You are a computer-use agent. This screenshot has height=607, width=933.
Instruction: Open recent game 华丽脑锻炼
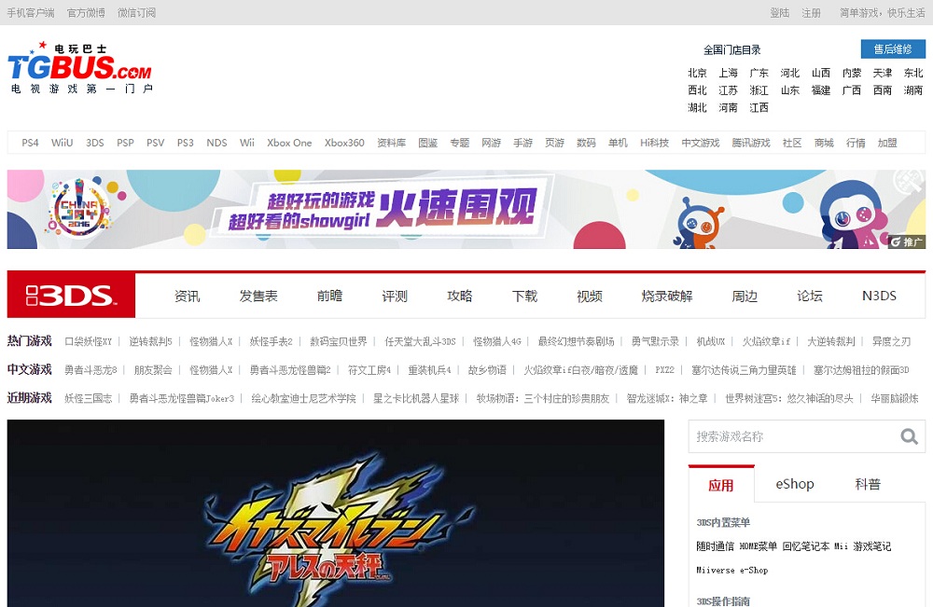pos(895,398)
